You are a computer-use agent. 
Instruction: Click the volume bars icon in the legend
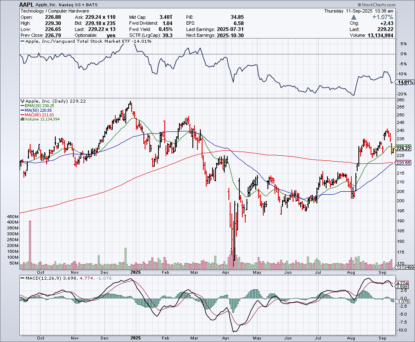pyautogui.click(x=23, y=119)
